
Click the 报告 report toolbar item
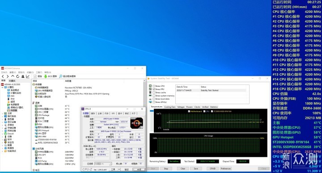tap(38, 76)
